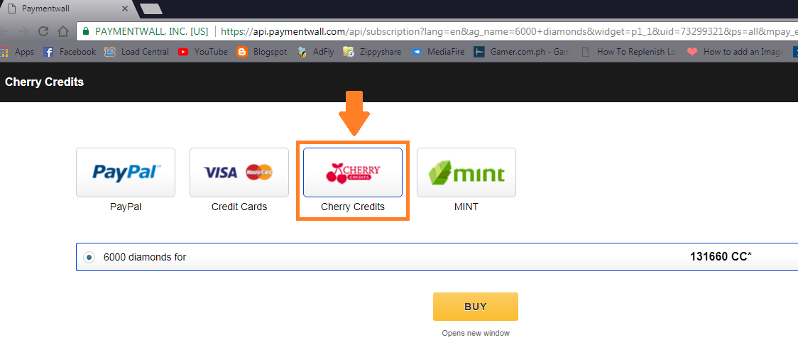View the green secure lock certificate info
798x340 pixels.
(86, 31)
